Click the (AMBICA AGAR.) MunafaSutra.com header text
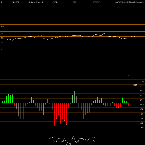 point(129,2)
